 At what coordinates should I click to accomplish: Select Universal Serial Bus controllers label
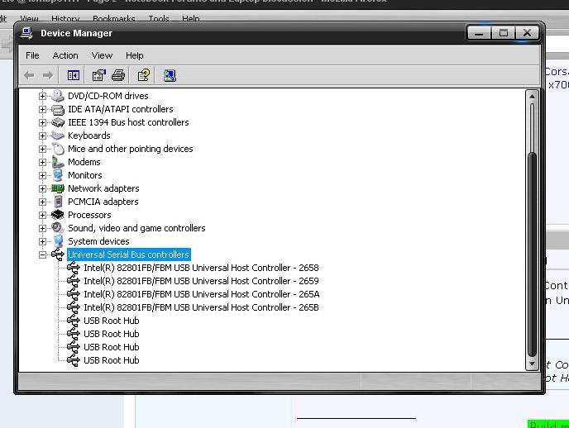click(128, 254)
